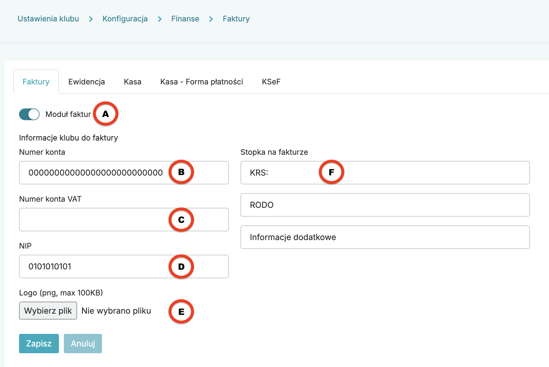The width and height of the screenshot is (549, 367).
Task: Open the KSeF tab
Action: [271, 82]
